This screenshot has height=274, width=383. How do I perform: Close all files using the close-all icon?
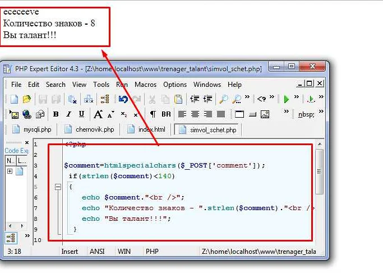coord(89,99)
